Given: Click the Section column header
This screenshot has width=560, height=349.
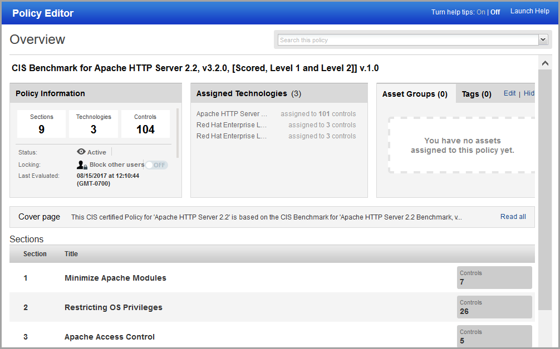Looking at the screenshot, I should [x=35, y=254].
